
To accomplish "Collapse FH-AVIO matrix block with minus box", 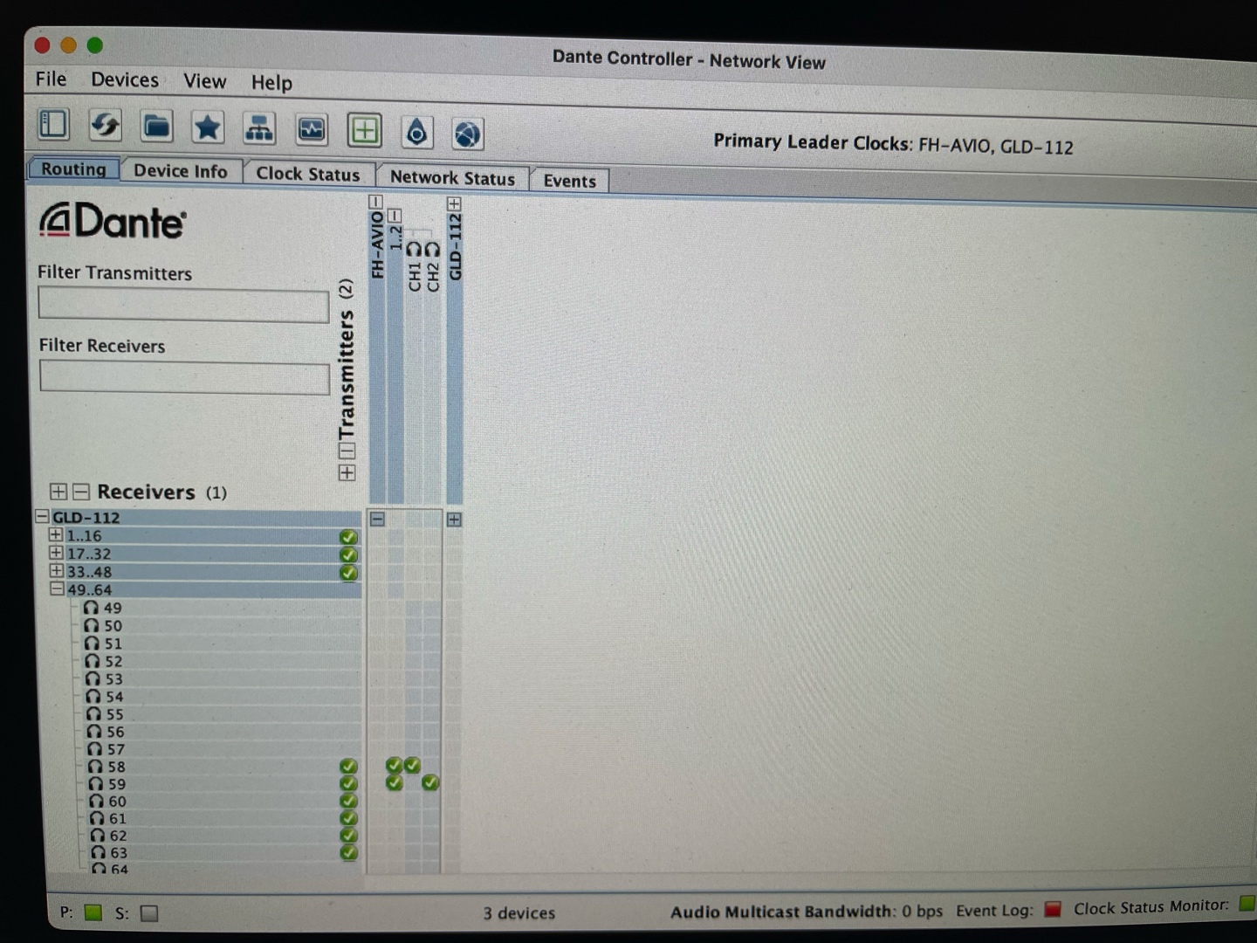I will point(377,519).
